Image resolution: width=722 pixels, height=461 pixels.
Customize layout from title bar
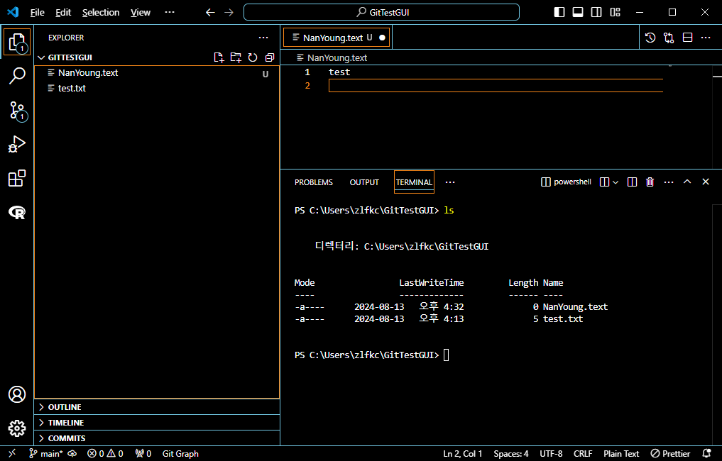(616, 12)
